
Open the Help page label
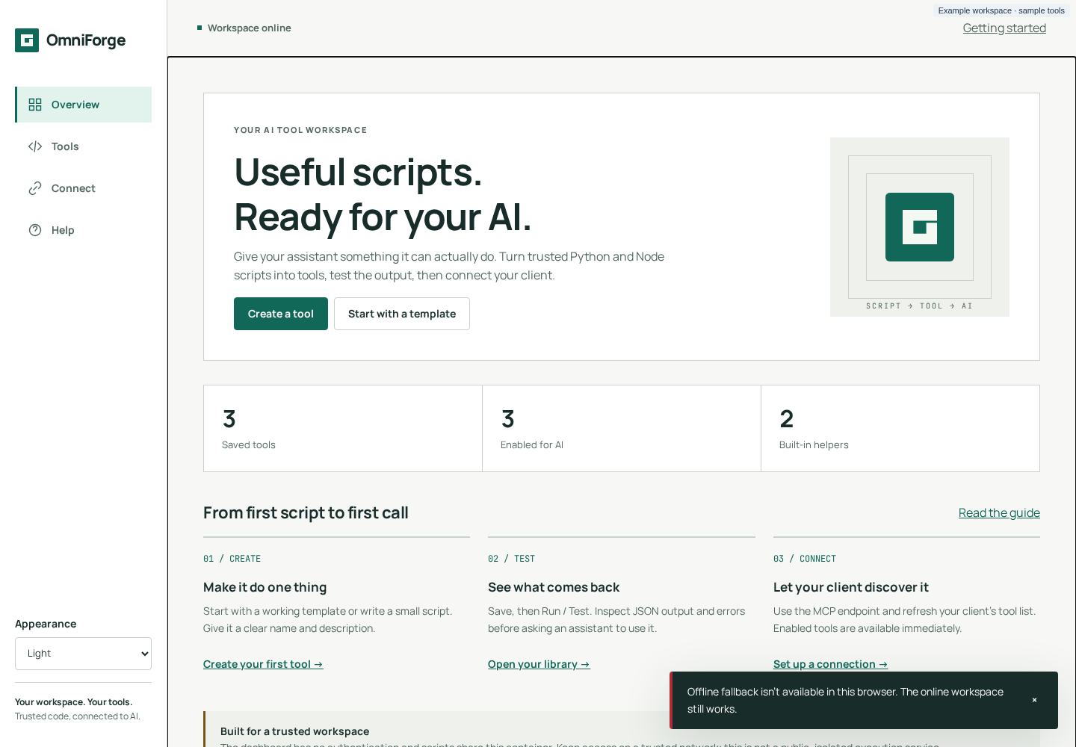(x=63, y=230)
